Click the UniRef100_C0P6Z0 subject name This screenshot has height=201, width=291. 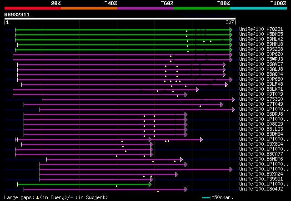[x=261, y=54]
